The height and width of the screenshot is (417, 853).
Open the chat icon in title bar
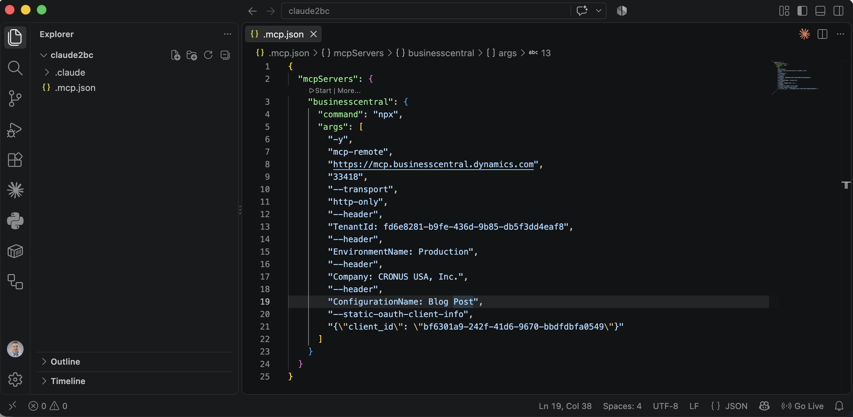582,11
